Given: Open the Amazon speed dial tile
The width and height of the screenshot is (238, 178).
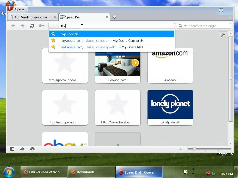Looking at the screenshot, I should tap(170, 66).
